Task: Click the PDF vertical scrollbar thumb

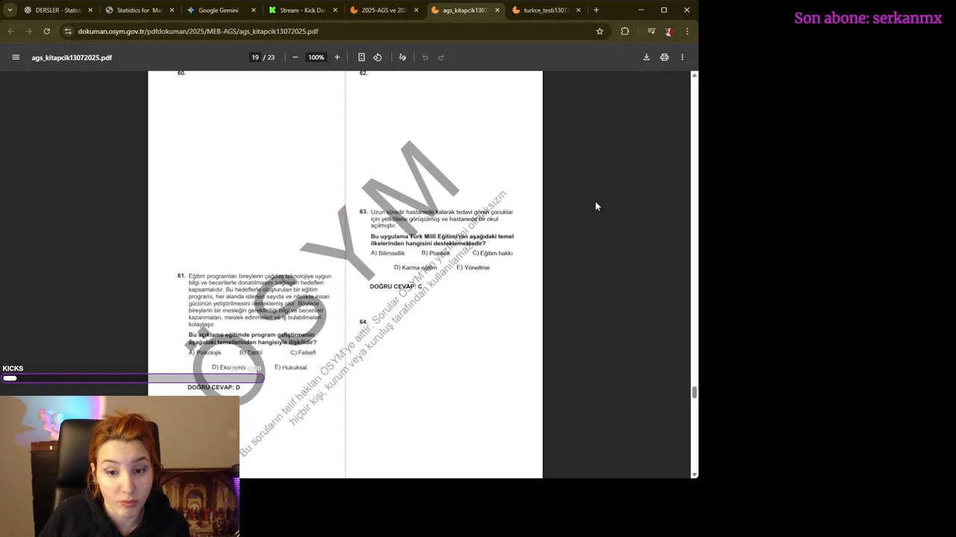Action: [695, 392]
